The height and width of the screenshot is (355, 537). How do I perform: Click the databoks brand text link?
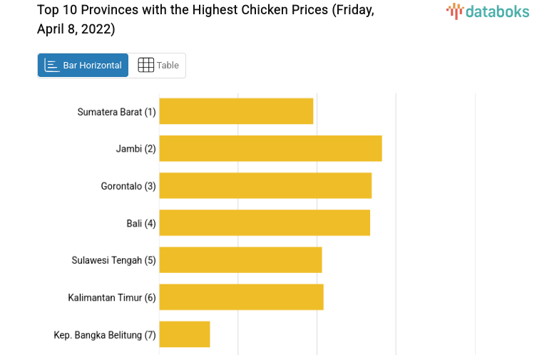tap(497, 11)
